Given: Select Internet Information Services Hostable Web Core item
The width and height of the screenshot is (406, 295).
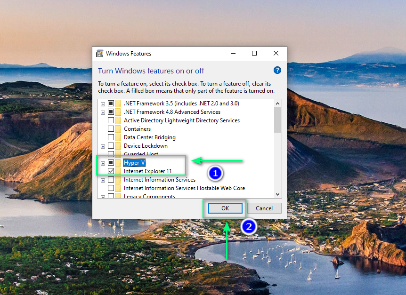Looking at the screenshot, I should coord(184,188).
